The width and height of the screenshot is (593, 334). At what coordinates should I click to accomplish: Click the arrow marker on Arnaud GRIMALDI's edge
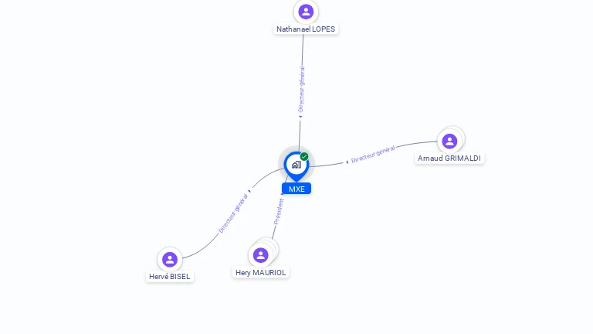347,162
